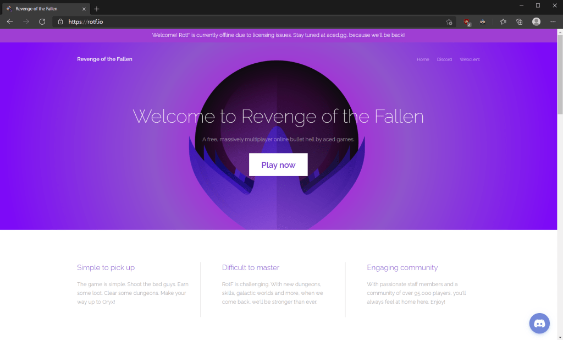Open the uBlock Origin extension icon
The width and height of the screenshot is (563, 340).
tap(467, 22)
